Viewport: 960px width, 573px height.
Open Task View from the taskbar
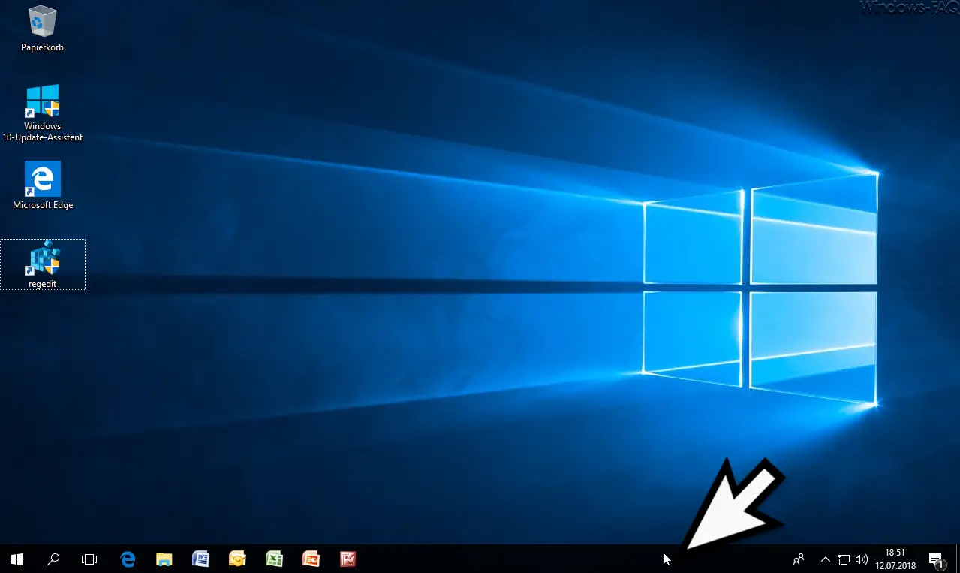(89, 559)
